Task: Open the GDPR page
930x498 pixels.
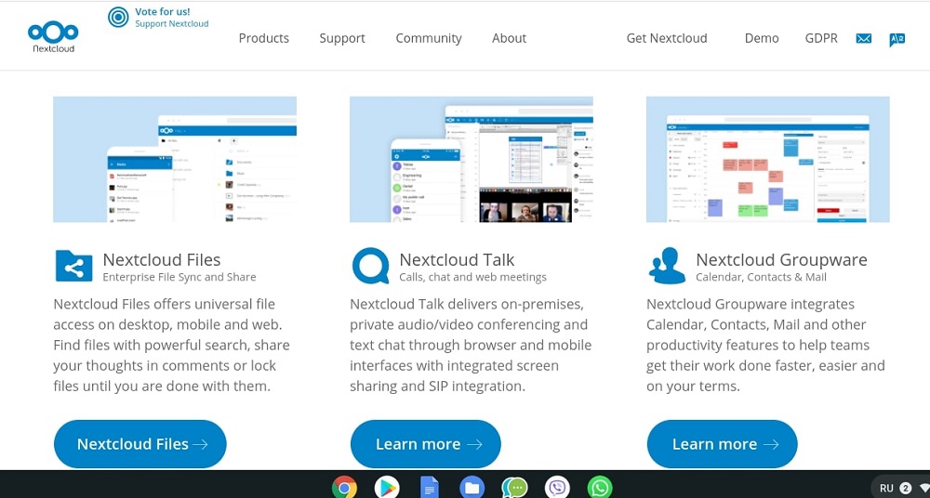Action: (821, 38)
